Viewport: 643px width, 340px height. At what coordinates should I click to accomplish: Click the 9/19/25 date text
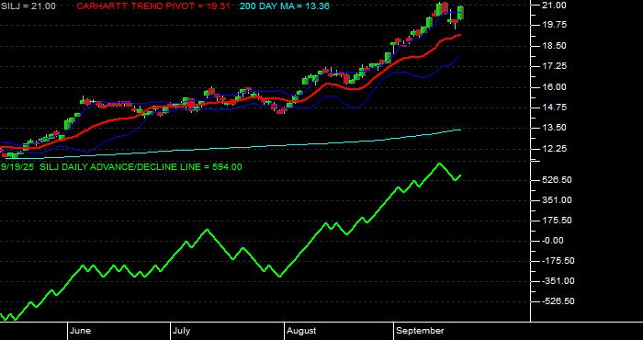point(17,167)
